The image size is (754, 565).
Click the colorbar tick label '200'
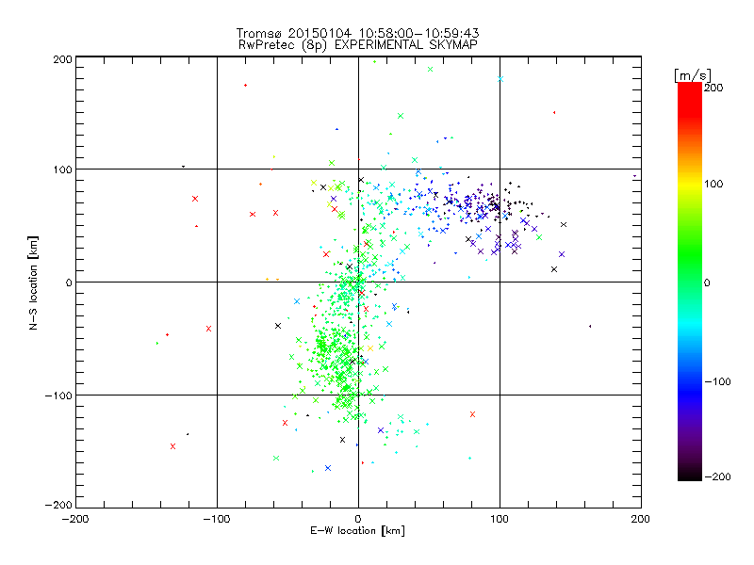[x=713, y=88]
